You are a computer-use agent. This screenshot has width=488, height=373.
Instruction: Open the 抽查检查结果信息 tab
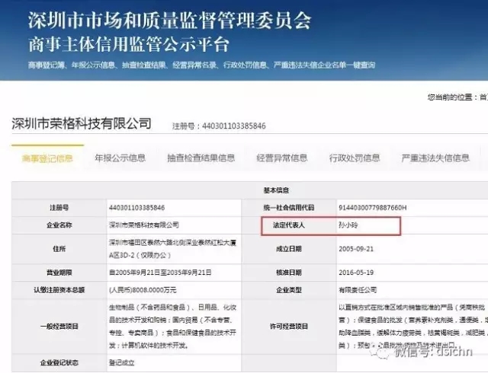[201, 158]
